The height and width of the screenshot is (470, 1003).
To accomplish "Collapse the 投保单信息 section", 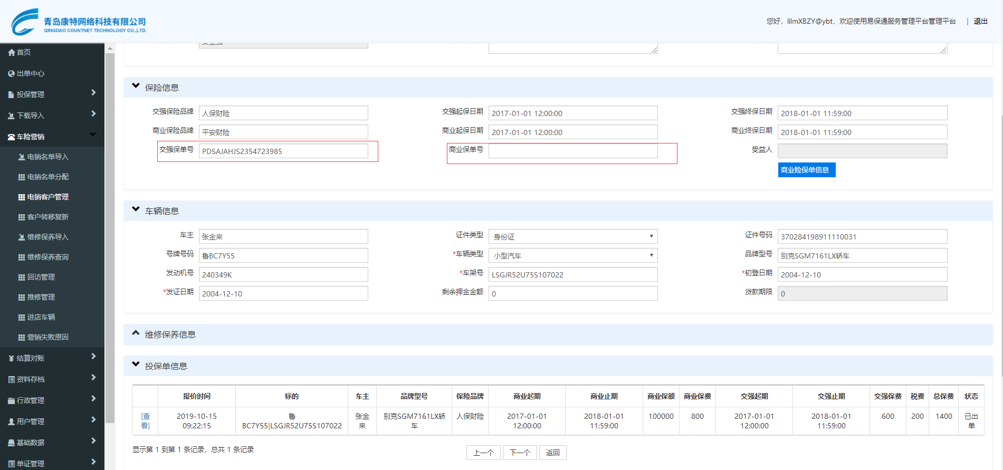I will tap(136, 364).
